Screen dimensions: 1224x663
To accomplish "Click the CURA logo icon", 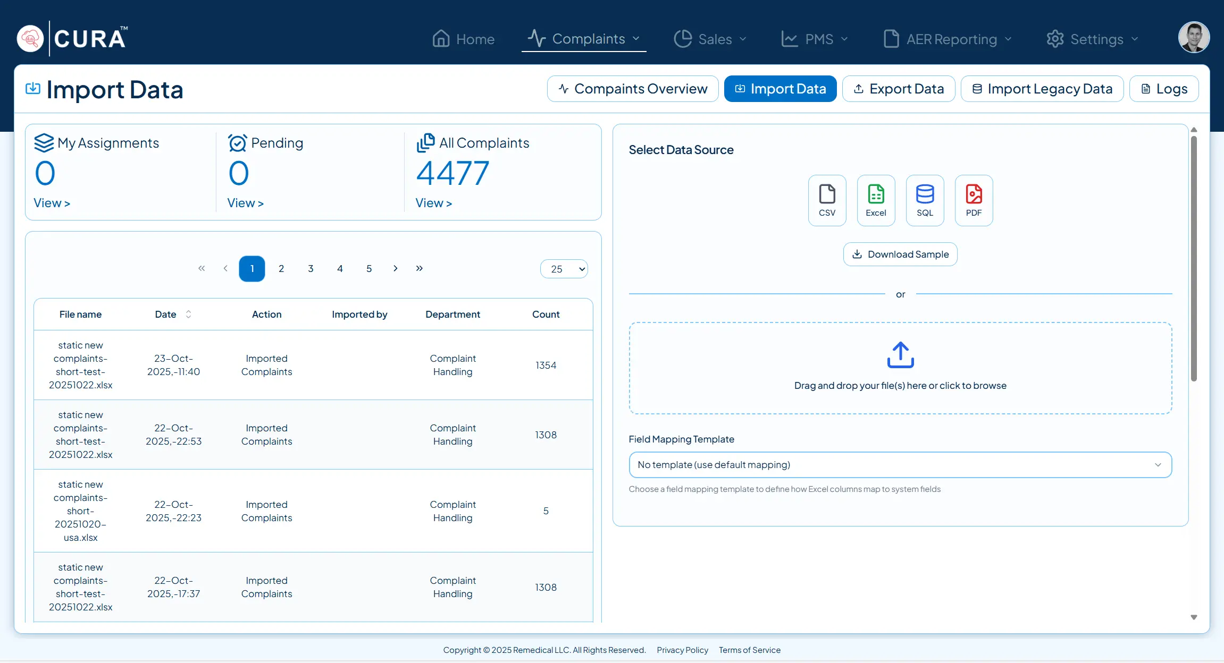I will click(x=30, y=38).
